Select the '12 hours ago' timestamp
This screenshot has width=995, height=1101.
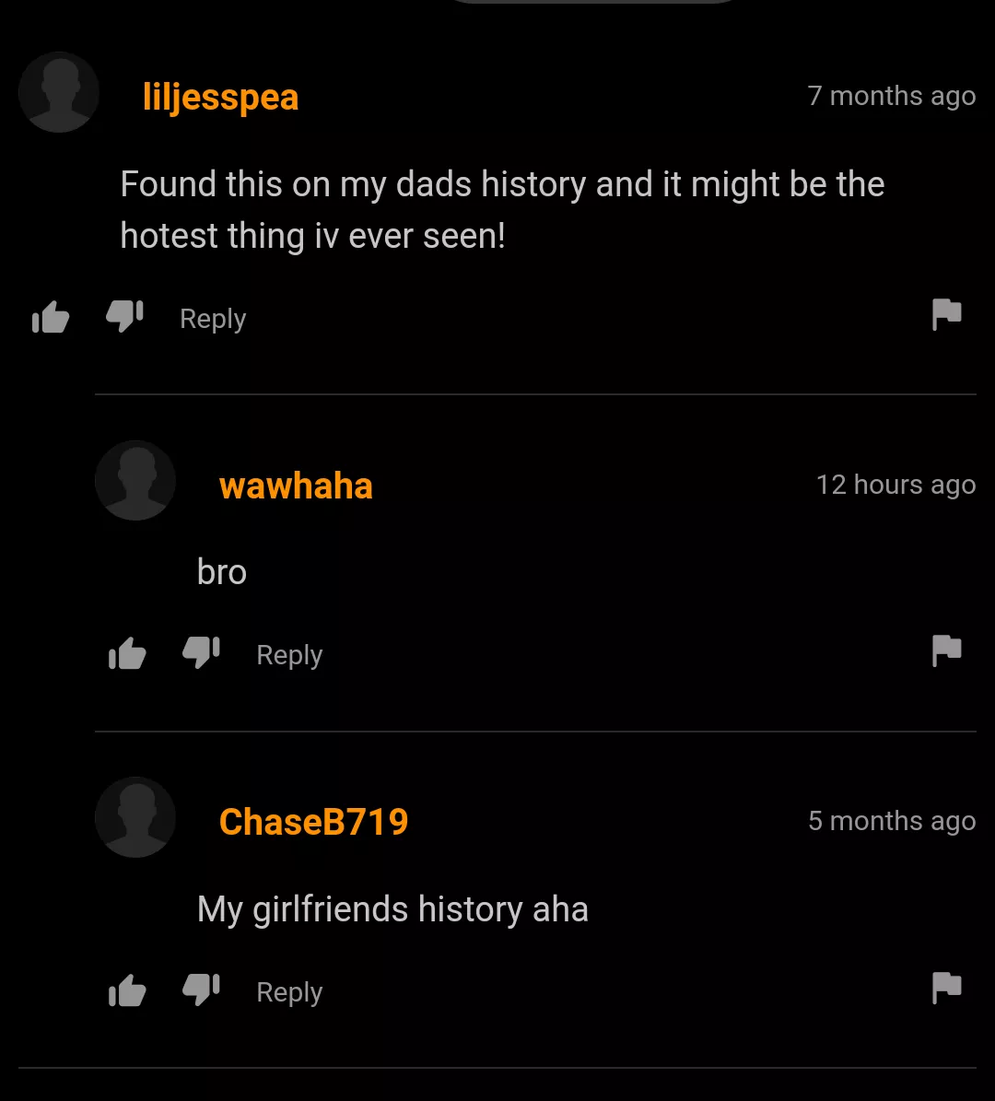point(896,486)
